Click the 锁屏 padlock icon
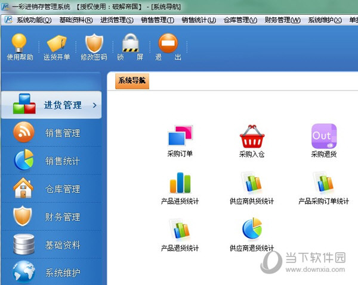The image size is (358, 285). tap(130, 43)
